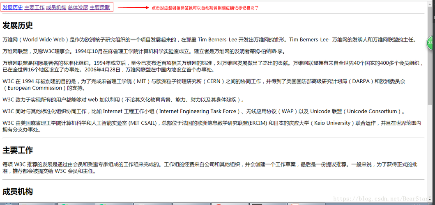The width and height of the screenshot is (435, 205).
Task: Follow the 成员机构 navigation link
Action: 56,8
